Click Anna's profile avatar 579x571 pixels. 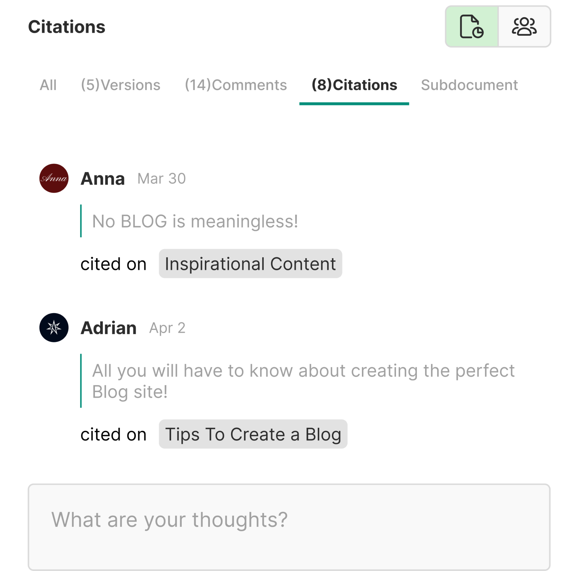pyautogui.click(x=54, y=178)
